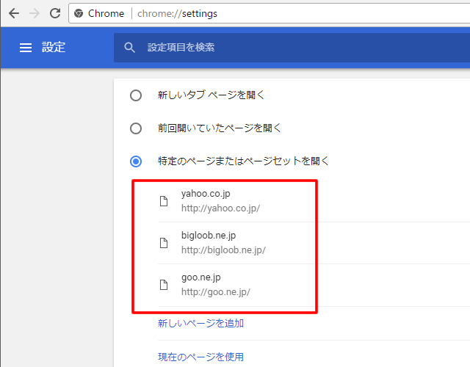
Task: Open the settings hamburger menu
Action: pyautogui.click(x=26, y=48)
